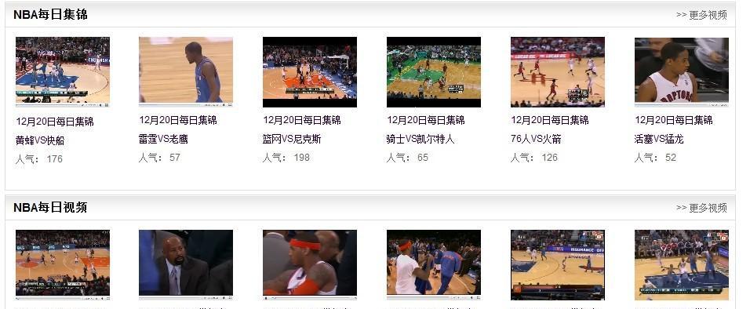
Task: Open last NBA每日视频 thumbnail with blue paint
Action: pos(682,265)
